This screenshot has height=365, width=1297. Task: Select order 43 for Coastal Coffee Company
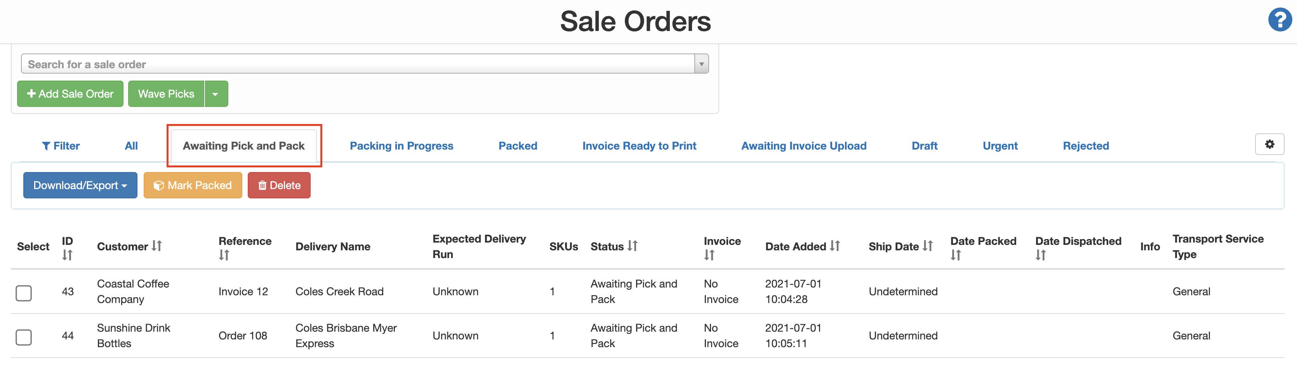click(x=24, y=293)
